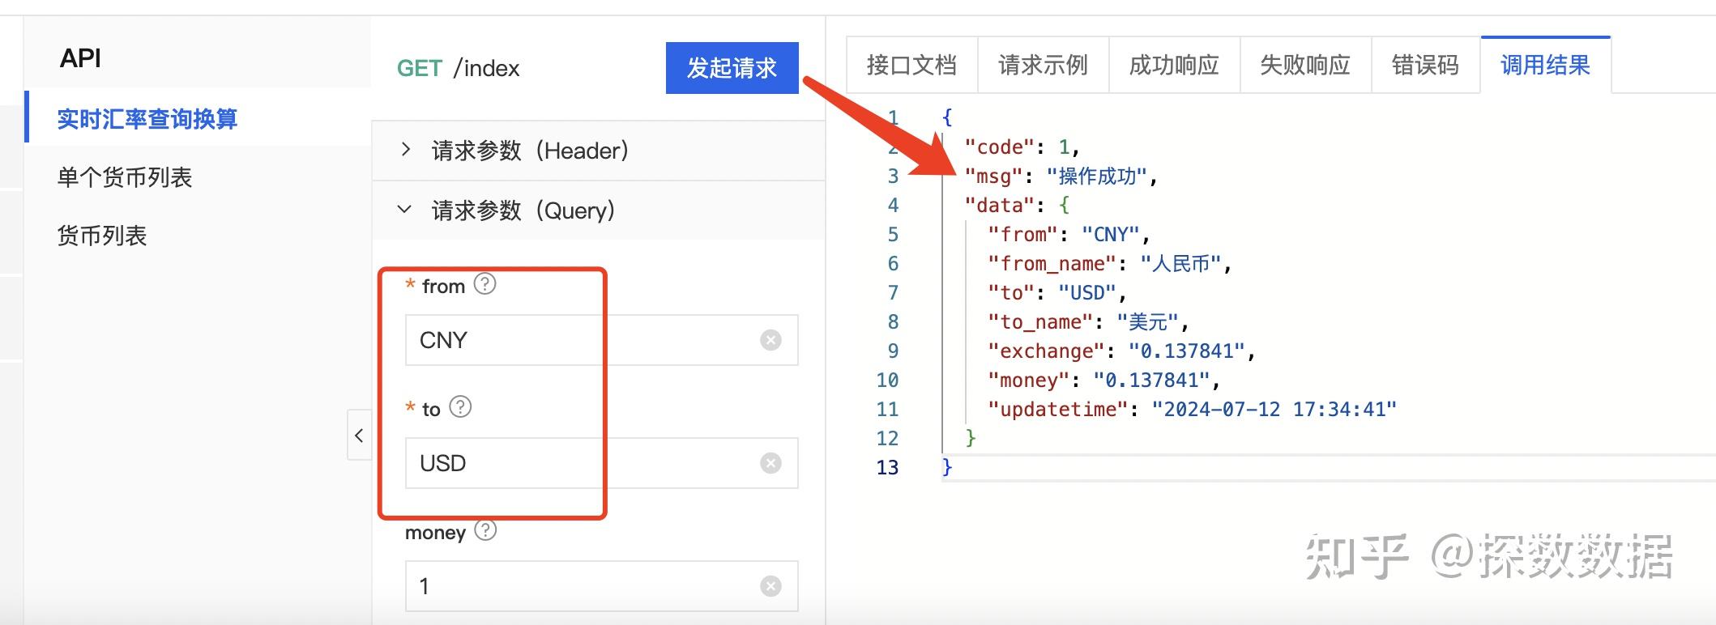Select the 调用结果 tab
The width and height of the screenshot is (1716, 625).
[1545, 65]
